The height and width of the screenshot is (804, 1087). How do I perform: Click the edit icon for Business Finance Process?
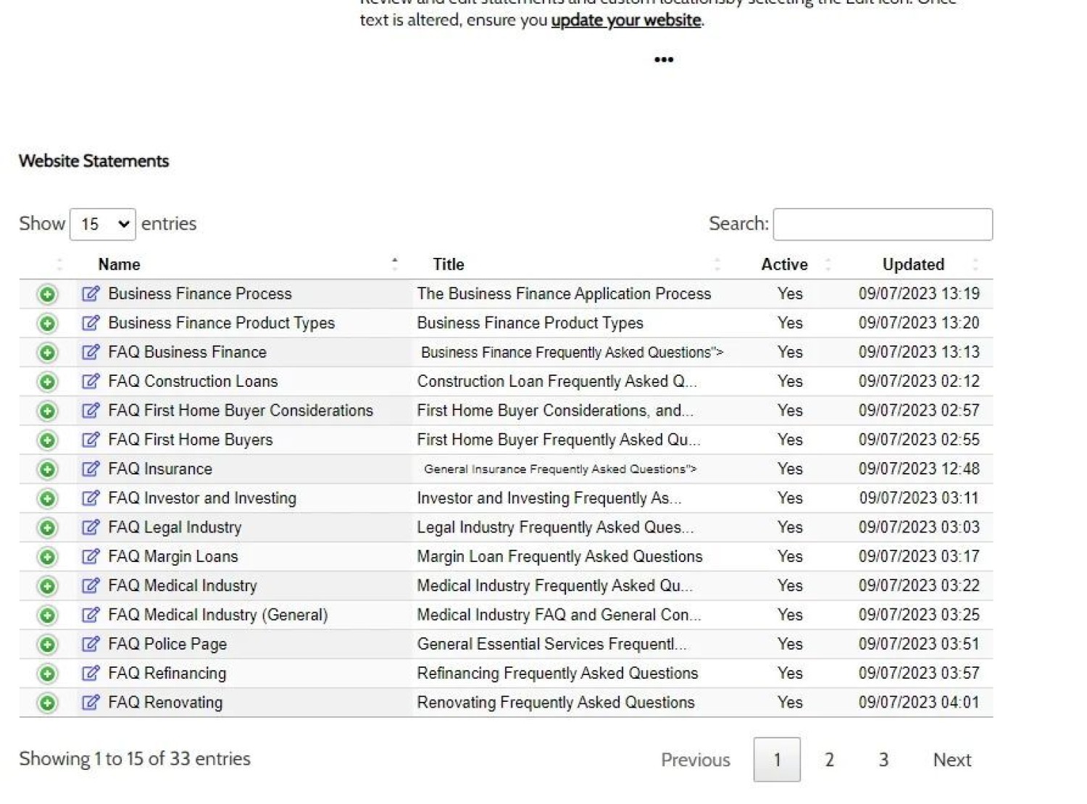91,293
